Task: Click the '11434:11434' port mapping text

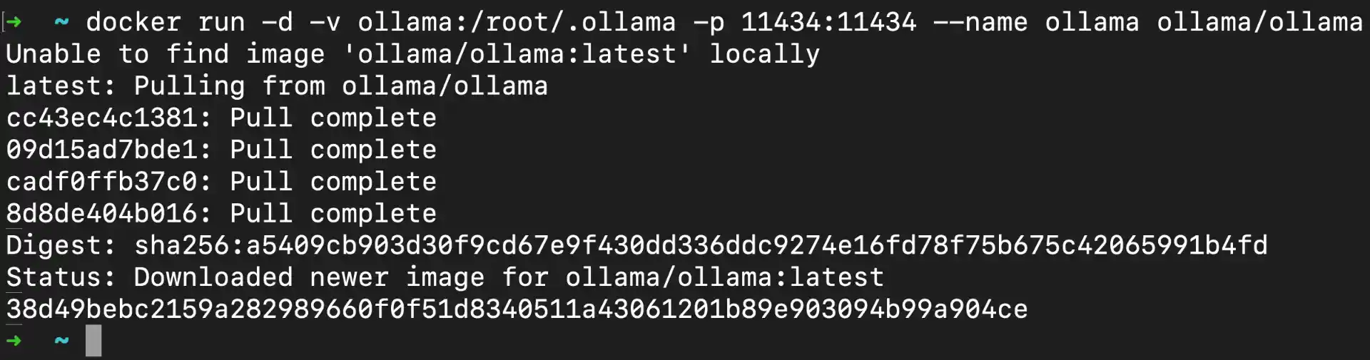Action: pyautogui.click(x=828, y=22)
